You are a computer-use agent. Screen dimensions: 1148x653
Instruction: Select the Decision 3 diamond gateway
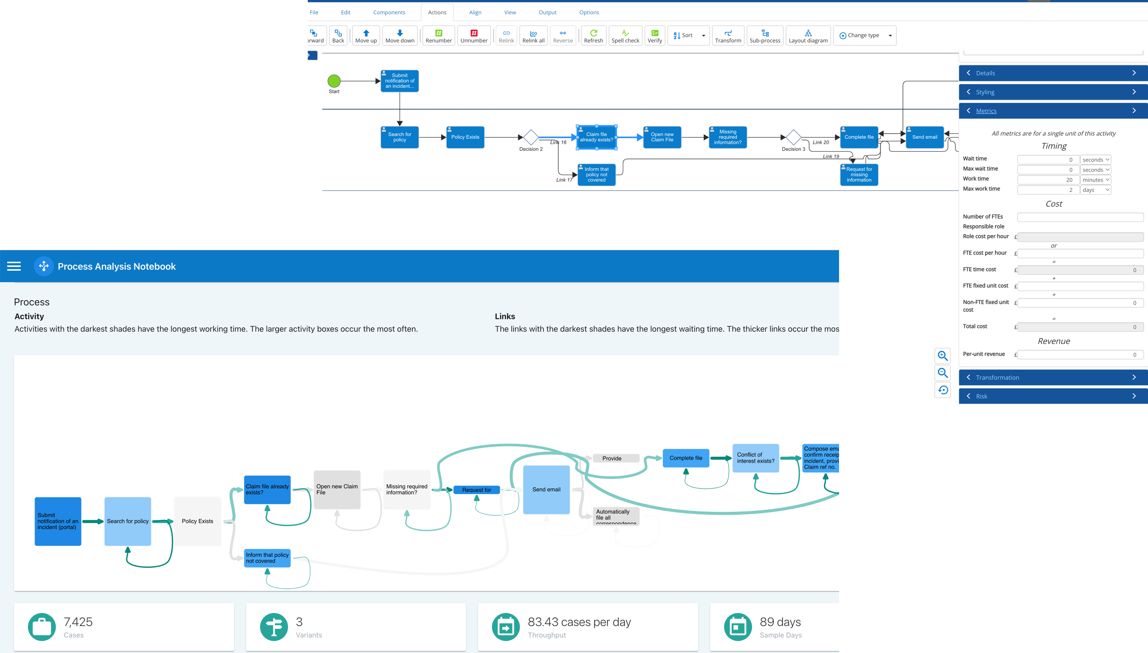[793, 137]
